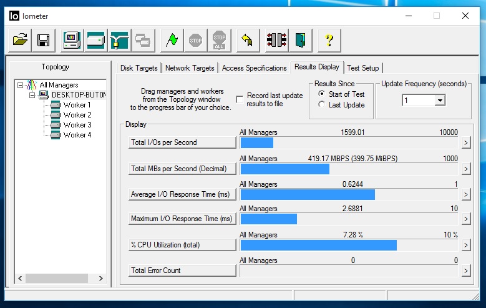Stop current test with the STOP icon

coord(195,41)
